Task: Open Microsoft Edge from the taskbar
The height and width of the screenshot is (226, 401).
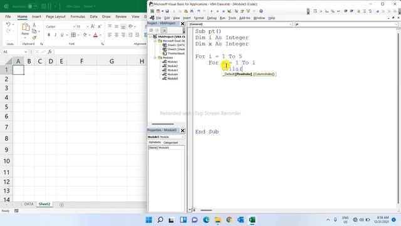Action: [x=206, y=220]
